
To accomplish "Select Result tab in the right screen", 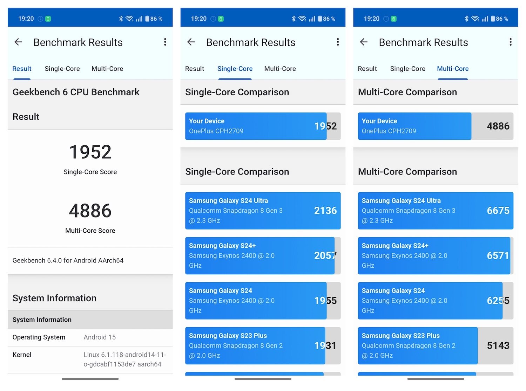I will point(367,69).
